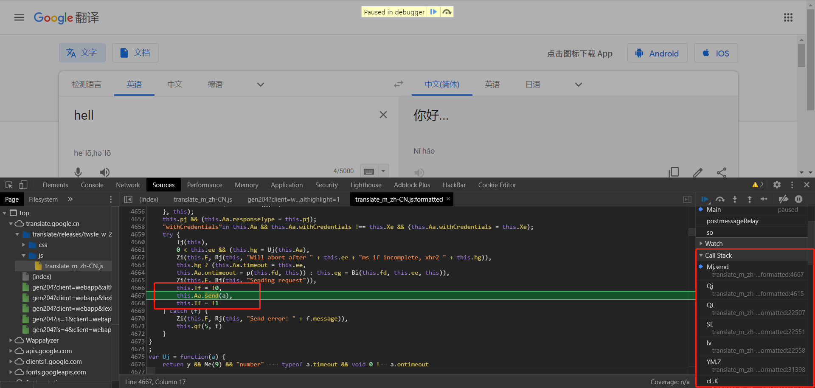
Task: Step out of current function
Action: pyautogui.click(x=750, y=200)
